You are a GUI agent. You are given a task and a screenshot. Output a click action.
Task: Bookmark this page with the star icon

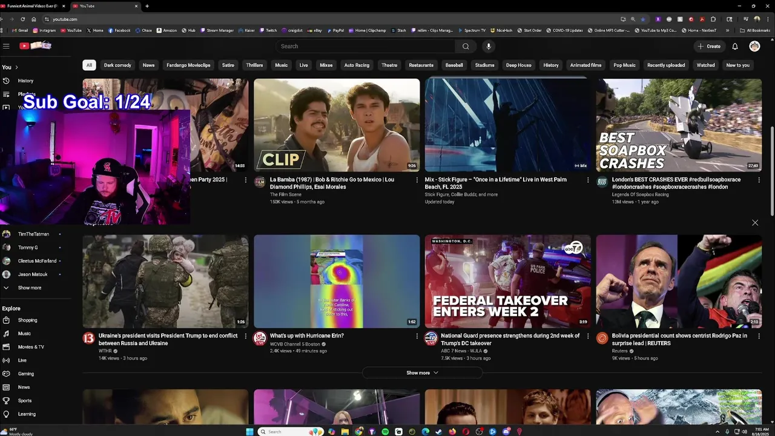click(643, 19)
